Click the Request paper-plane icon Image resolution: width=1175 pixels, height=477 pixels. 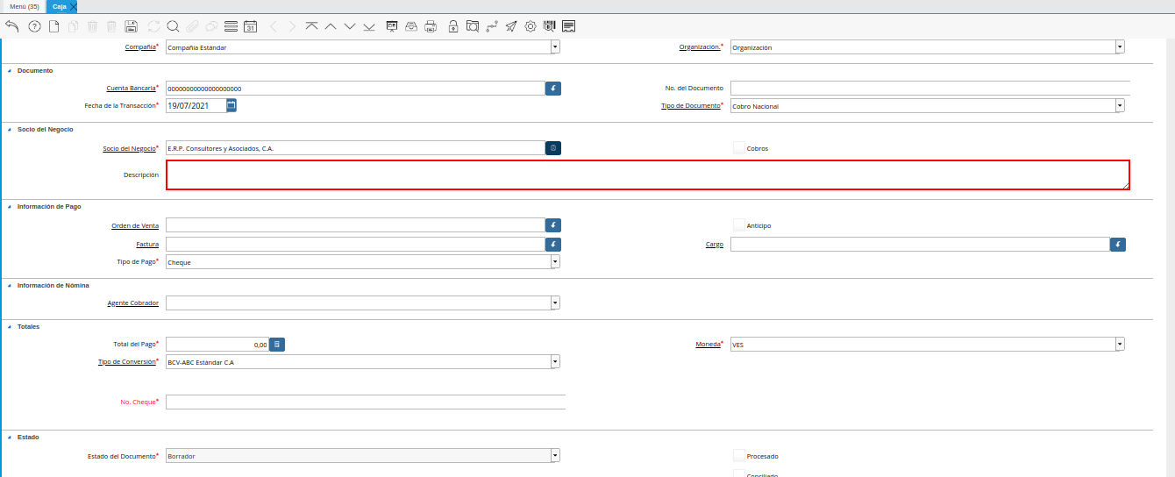tap(511, 26)
